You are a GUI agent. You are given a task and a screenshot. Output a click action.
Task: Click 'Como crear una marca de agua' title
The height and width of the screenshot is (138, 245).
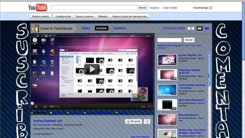pyautogui.click(x=192, y=131)
